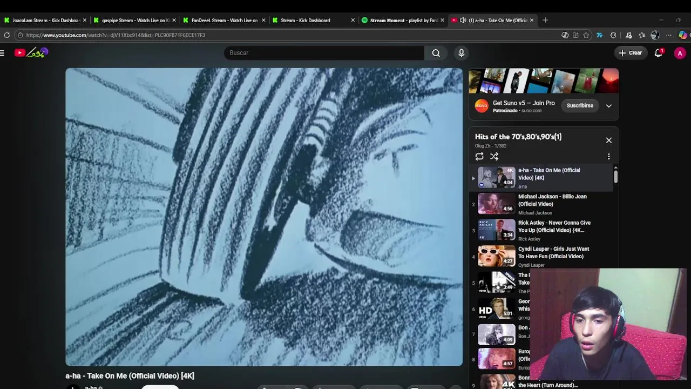Play the 3:49 playlist video thumbnail
Screen dimensions: 691x389
497,283
